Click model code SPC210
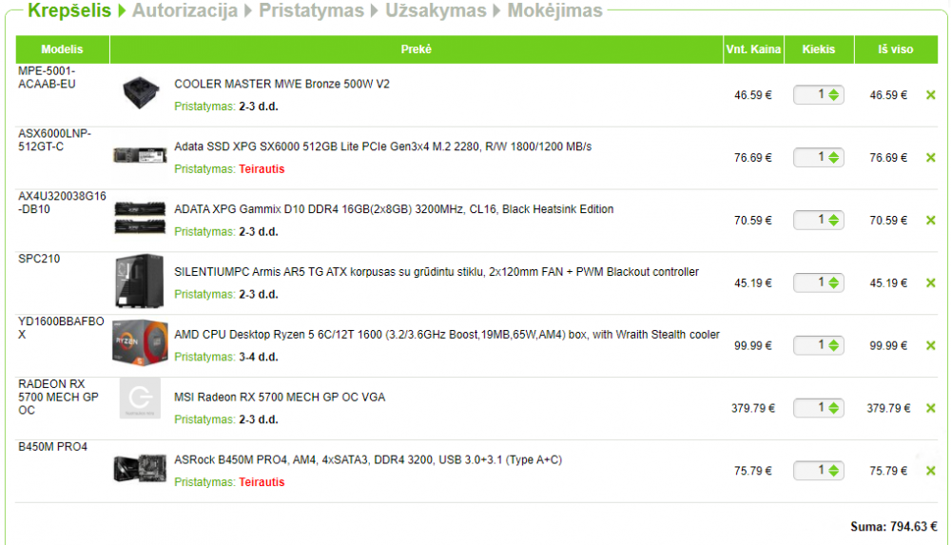The height and width of the screenshot is (545, 951). [39, 259]
